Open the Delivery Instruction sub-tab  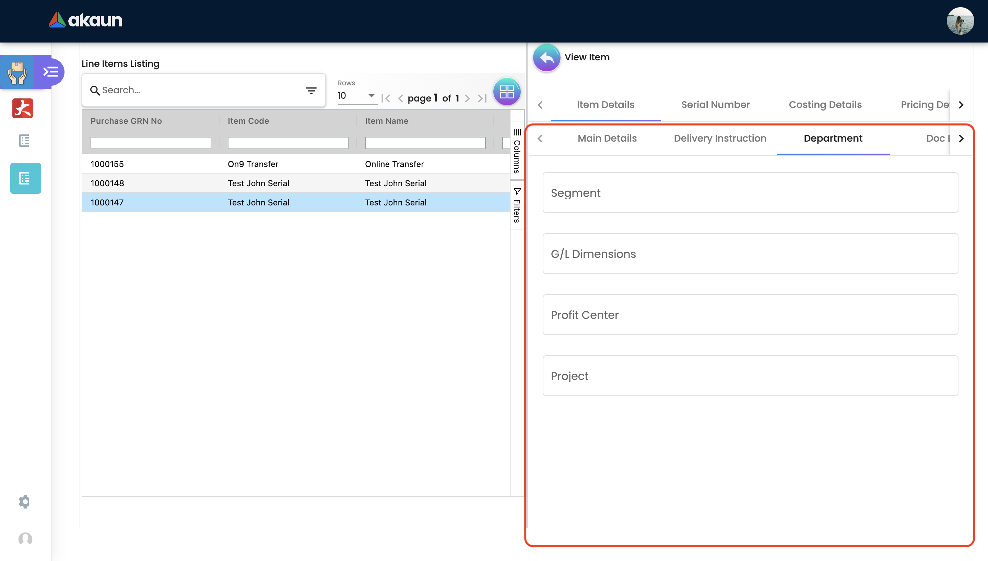tap(719, 138)
